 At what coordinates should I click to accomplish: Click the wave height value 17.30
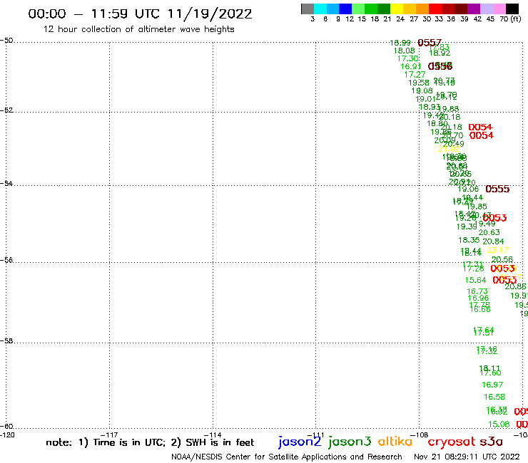click(x=407, y=58)
